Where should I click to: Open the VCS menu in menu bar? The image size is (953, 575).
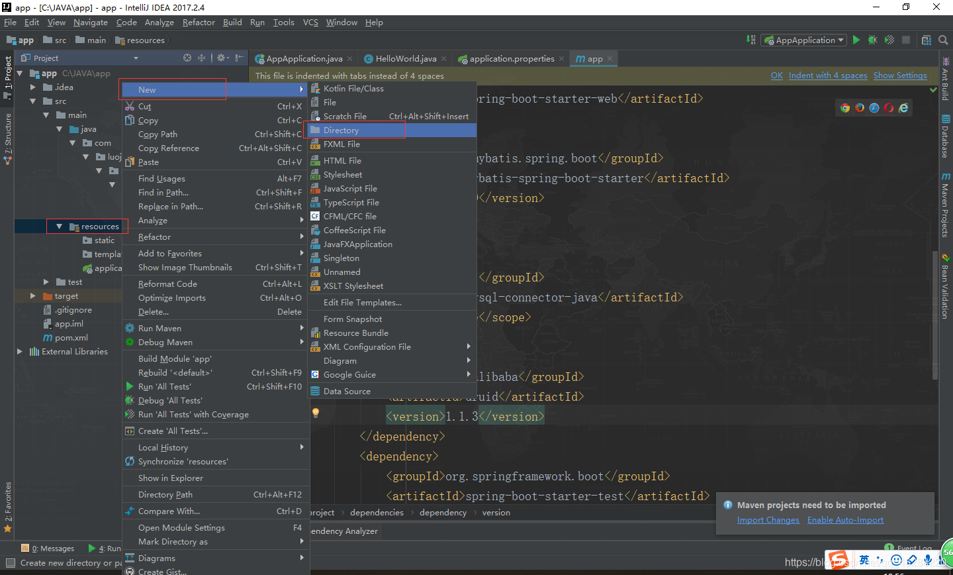(310, 23)
